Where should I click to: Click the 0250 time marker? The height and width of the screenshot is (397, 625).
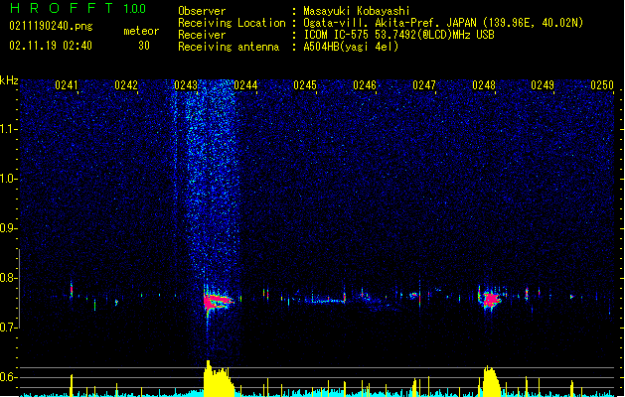[602, 85]
